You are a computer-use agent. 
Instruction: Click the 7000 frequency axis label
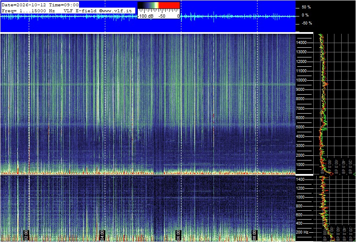300,109
